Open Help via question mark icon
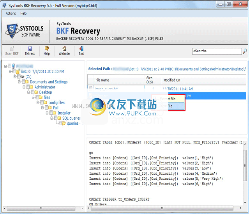Image resolution: width=249 pixels, height=214 pixels. (x=47, y=48)
